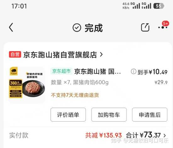Tap the completed checkmark status icon
Screen dimensions: 173x148
[77, 28]
